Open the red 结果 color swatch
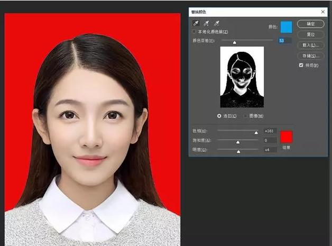This screenshot has height=246, width=332. click(287, 137)
